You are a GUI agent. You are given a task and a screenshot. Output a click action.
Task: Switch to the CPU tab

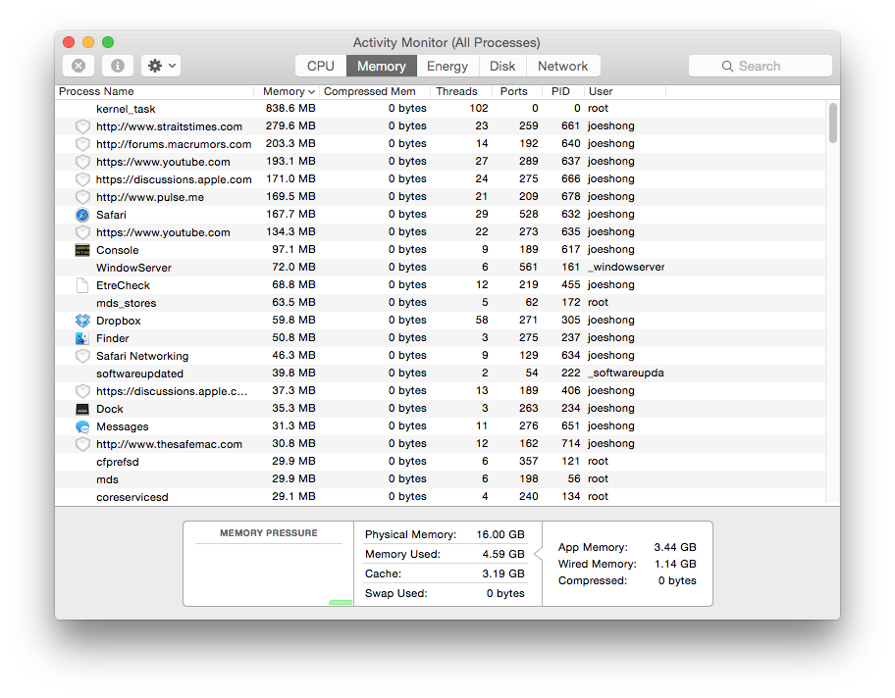pyautogui.click(x=321, y=66)
